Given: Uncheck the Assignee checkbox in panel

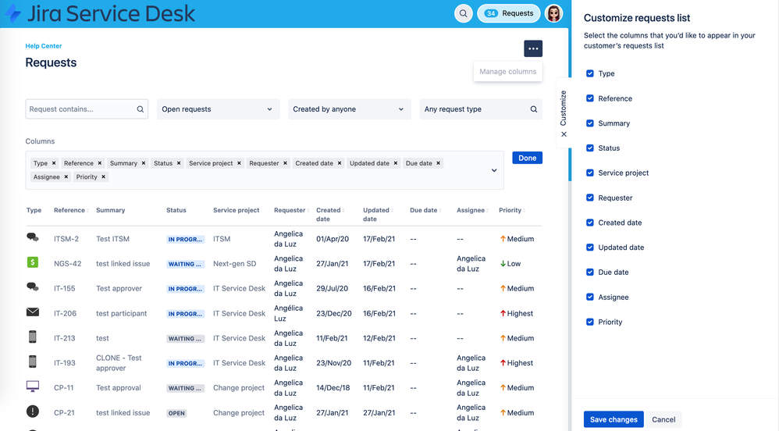Looking at the screenshot, I should (590, 297).
